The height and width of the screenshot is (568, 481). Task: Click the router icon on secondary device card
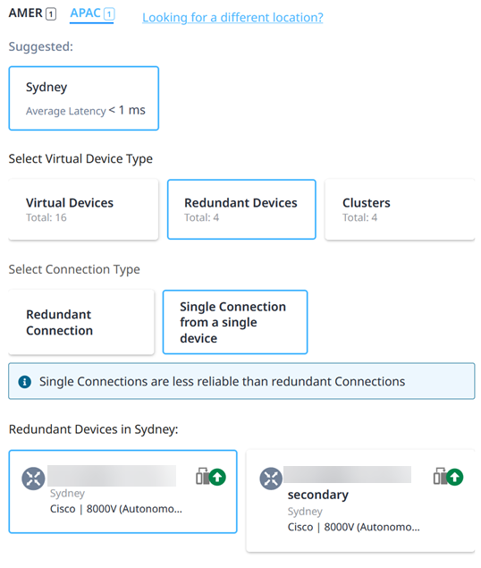click(271, 479)
